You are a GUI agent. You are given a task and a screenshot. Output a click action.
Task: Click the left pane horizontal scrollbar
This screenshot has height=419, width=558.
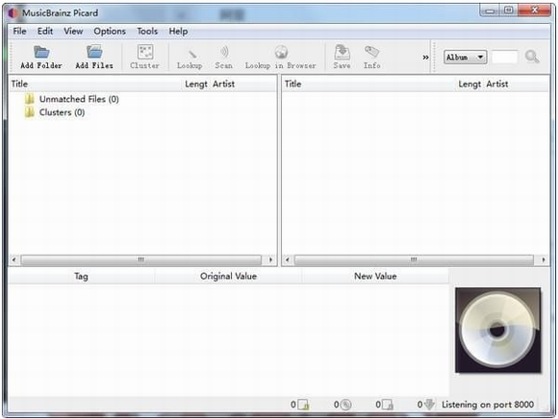pos(141,259)
